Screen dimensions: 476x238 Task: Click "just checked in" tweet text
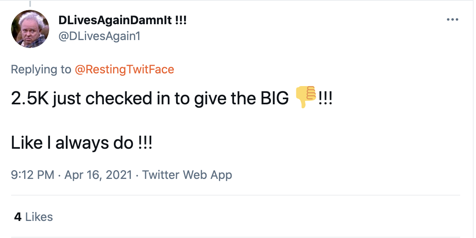pos(113,99)
